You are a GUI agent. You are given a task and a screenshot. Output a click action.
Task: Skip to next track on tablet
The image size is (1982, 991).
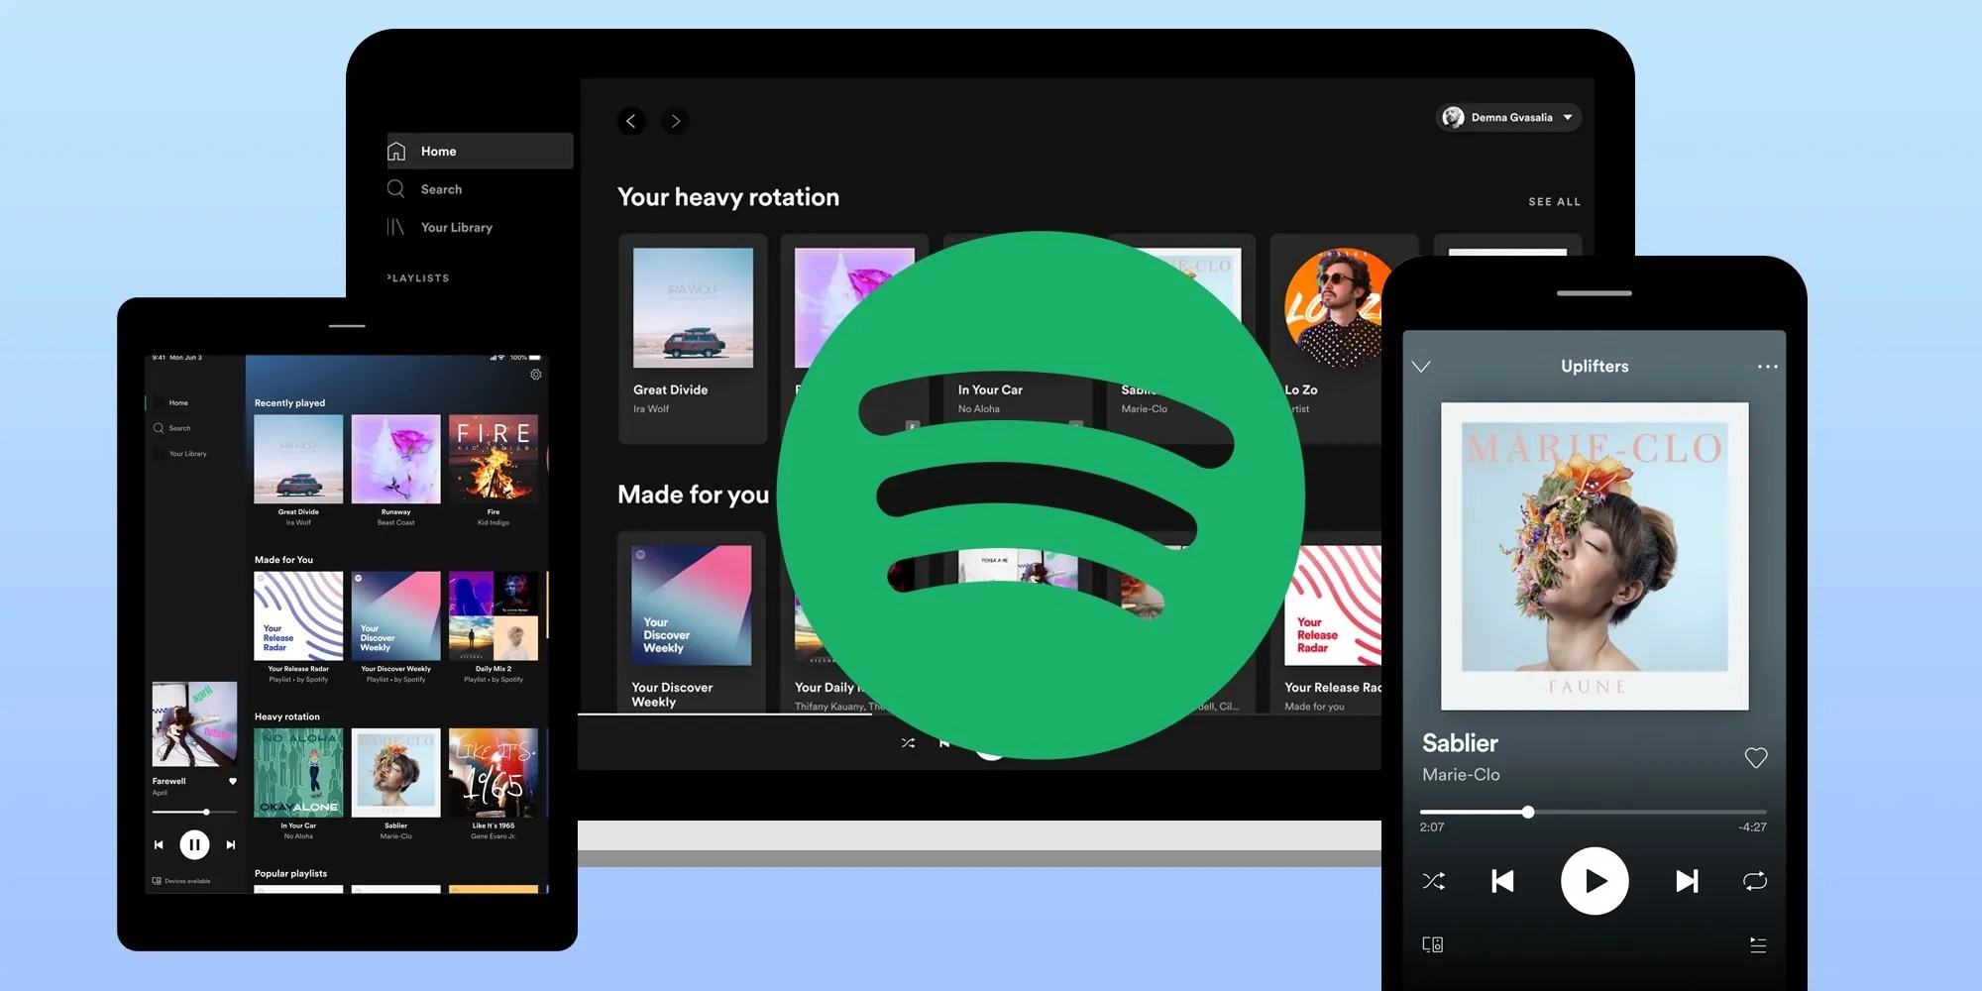(x=231, y=845)
